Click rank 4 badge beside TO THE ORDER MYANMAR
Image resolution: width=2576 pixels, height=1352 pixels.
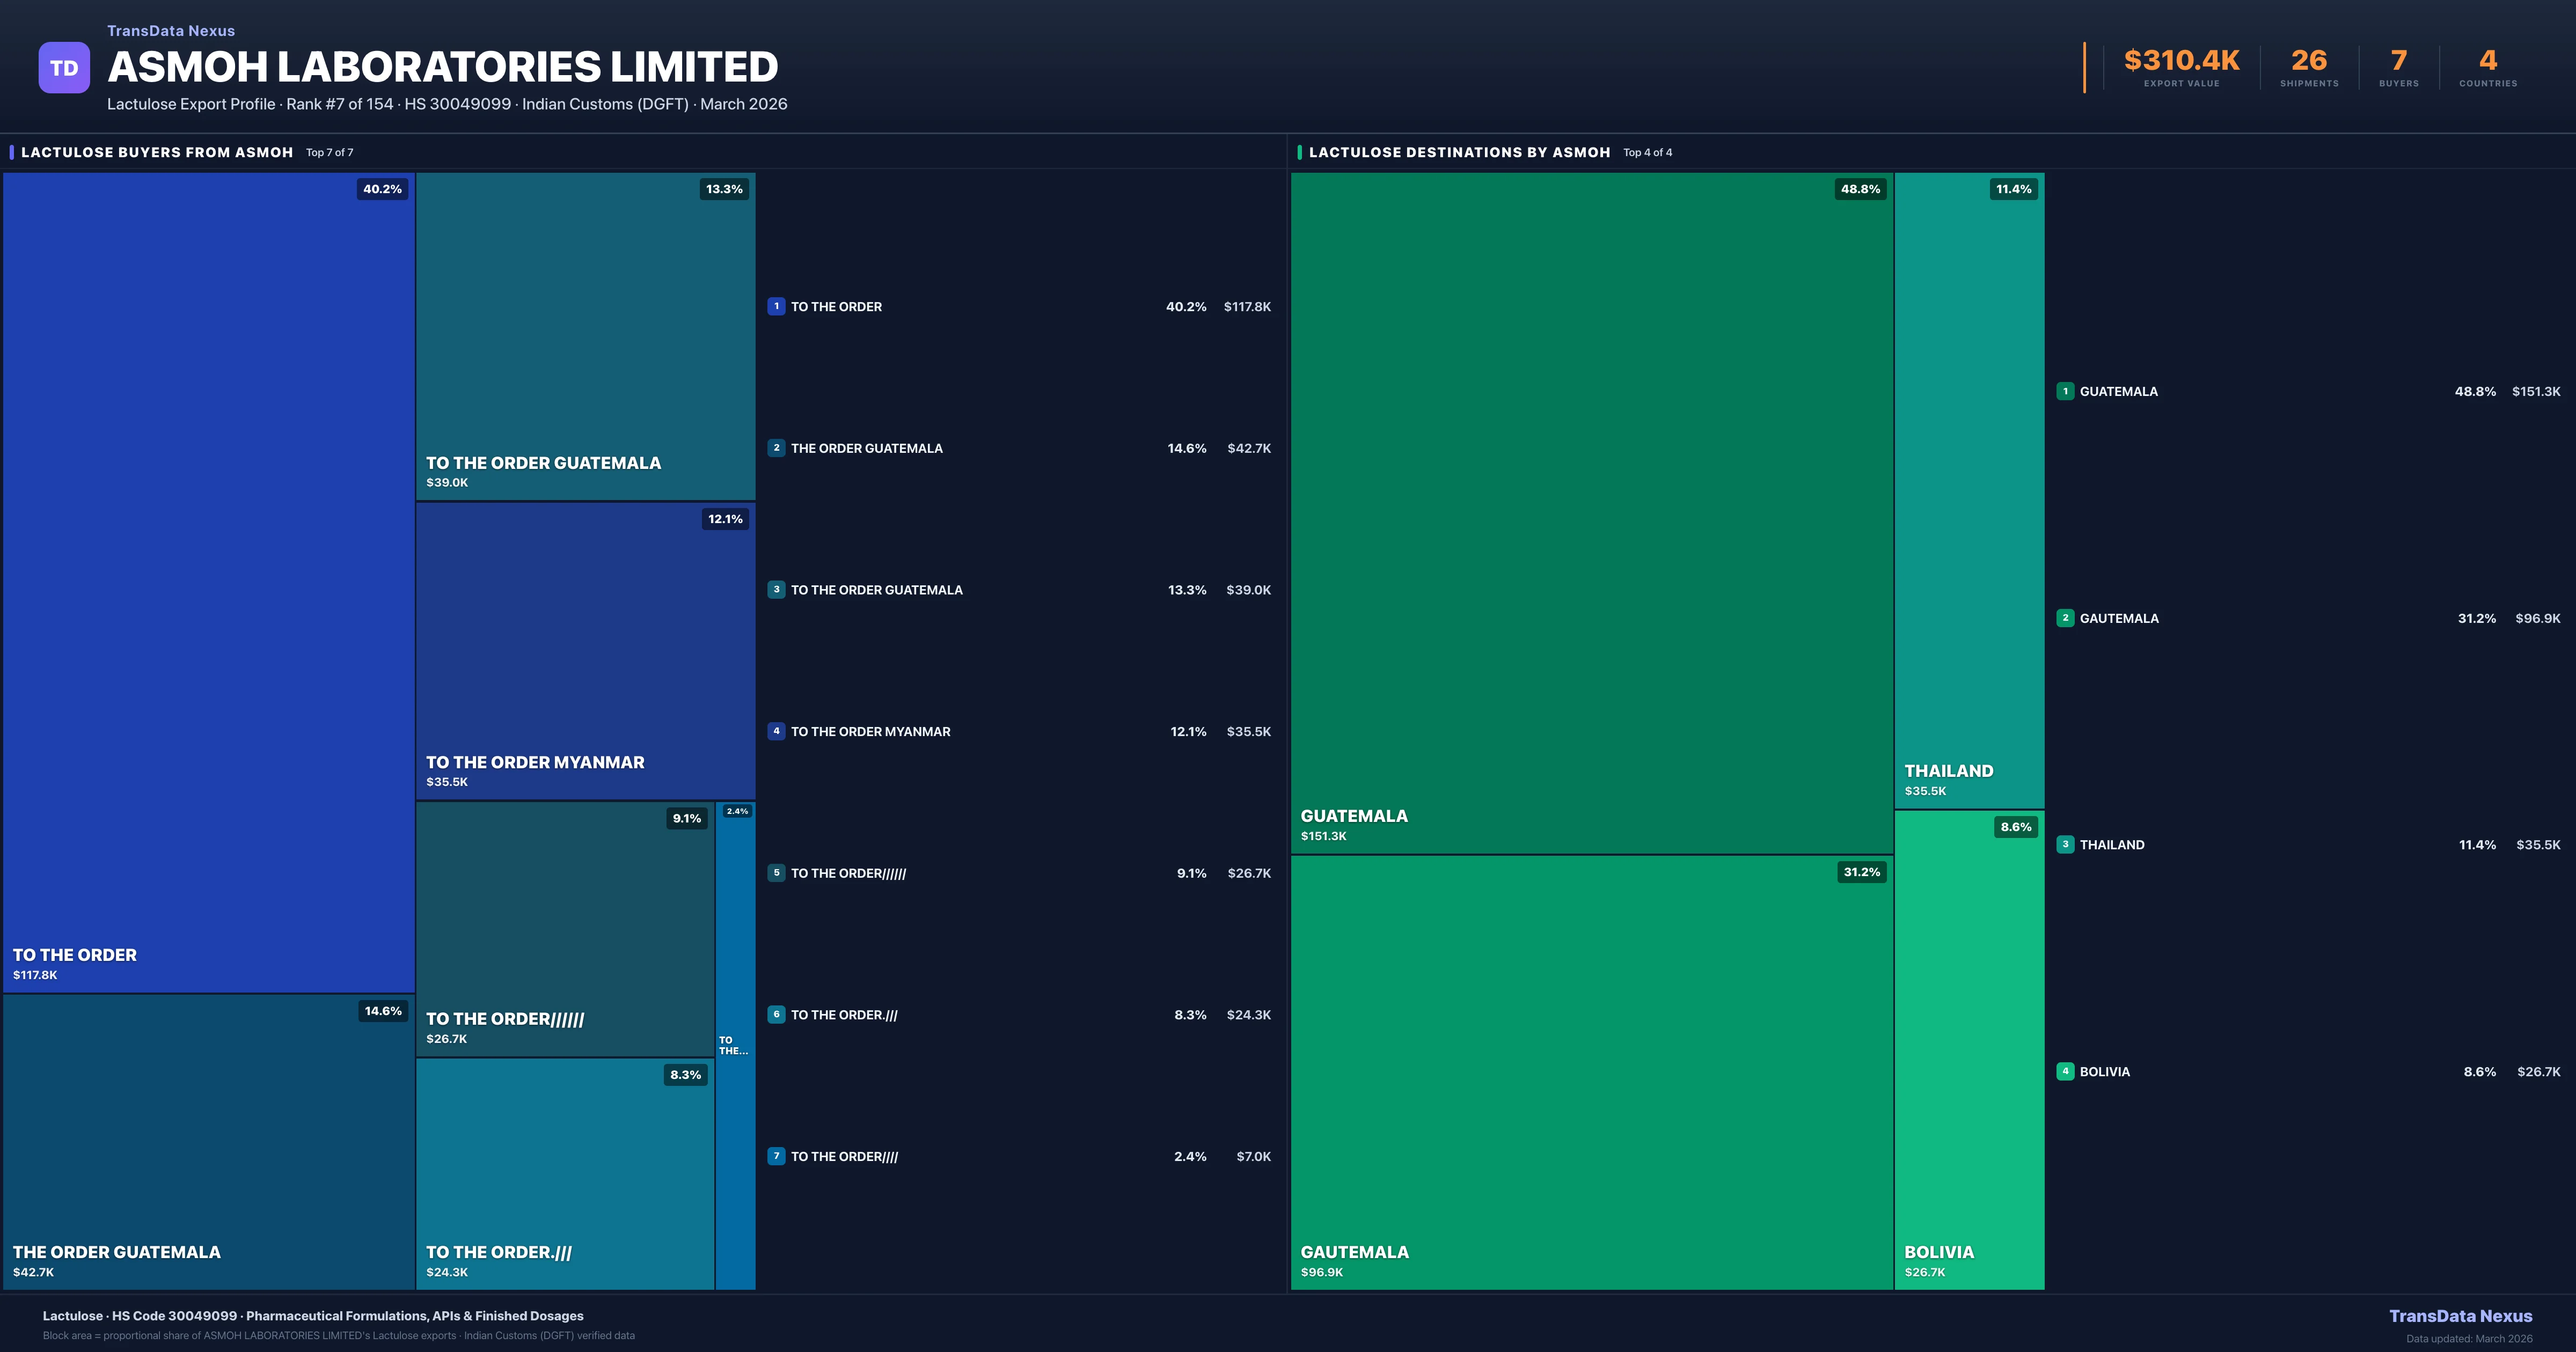point(776,731)
